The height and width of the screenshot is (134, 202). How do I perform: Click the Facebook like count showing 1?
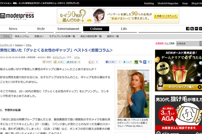(x=119, y=62)
